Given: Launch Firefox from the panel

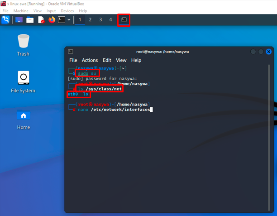Looking at the screenshot, I should coord(52,19).
